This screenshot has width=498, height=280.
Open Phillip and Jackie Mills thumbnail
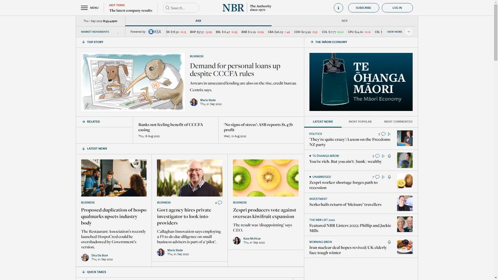tap(405, 225)
